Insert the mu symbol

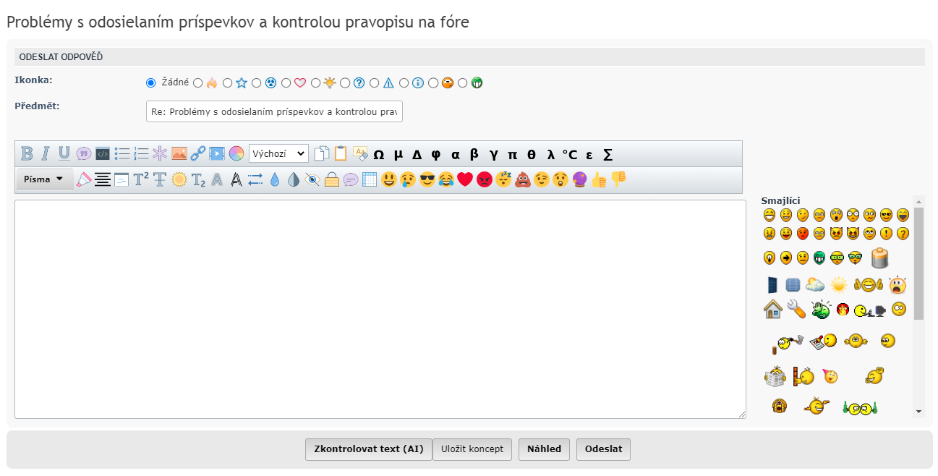(x=398, y=154)
